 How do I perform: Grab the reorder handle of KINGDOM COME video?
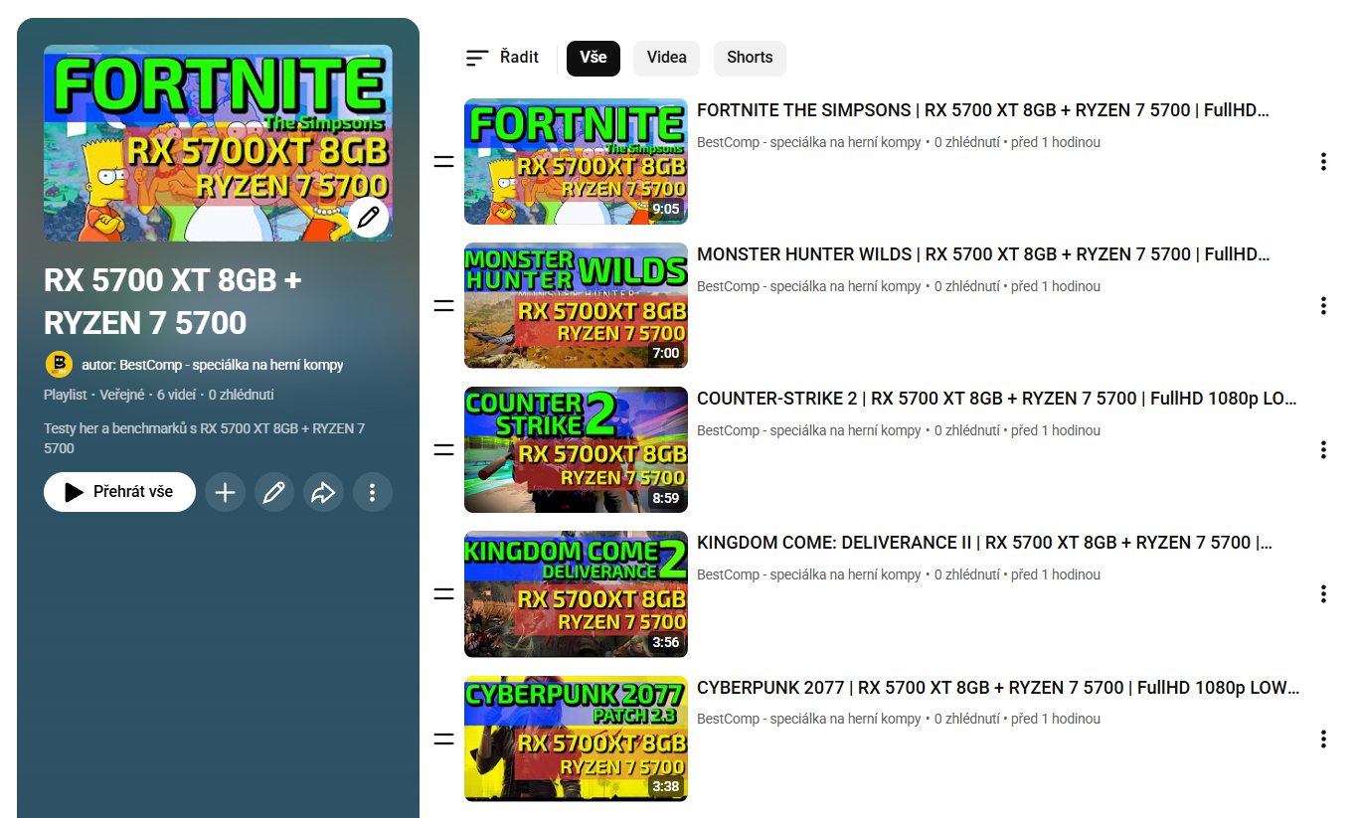point(443,593)
